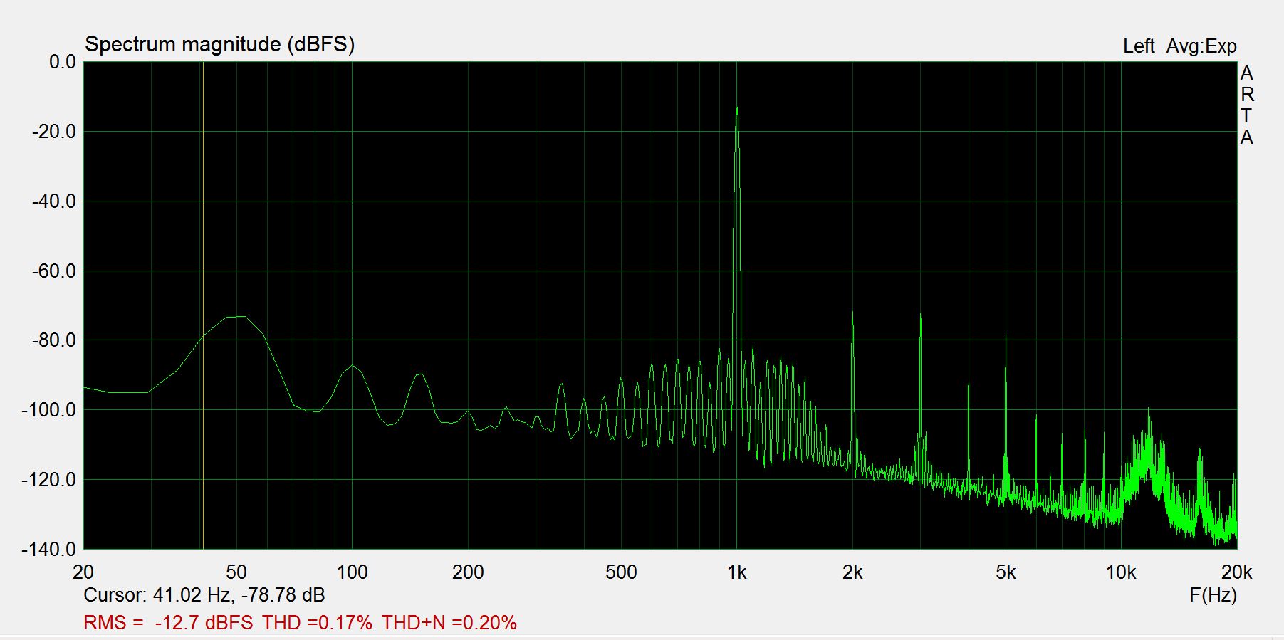Click the '10k' frequency axis label
The width and height of the screenshot is (1284, 640).
point(1121,572)
